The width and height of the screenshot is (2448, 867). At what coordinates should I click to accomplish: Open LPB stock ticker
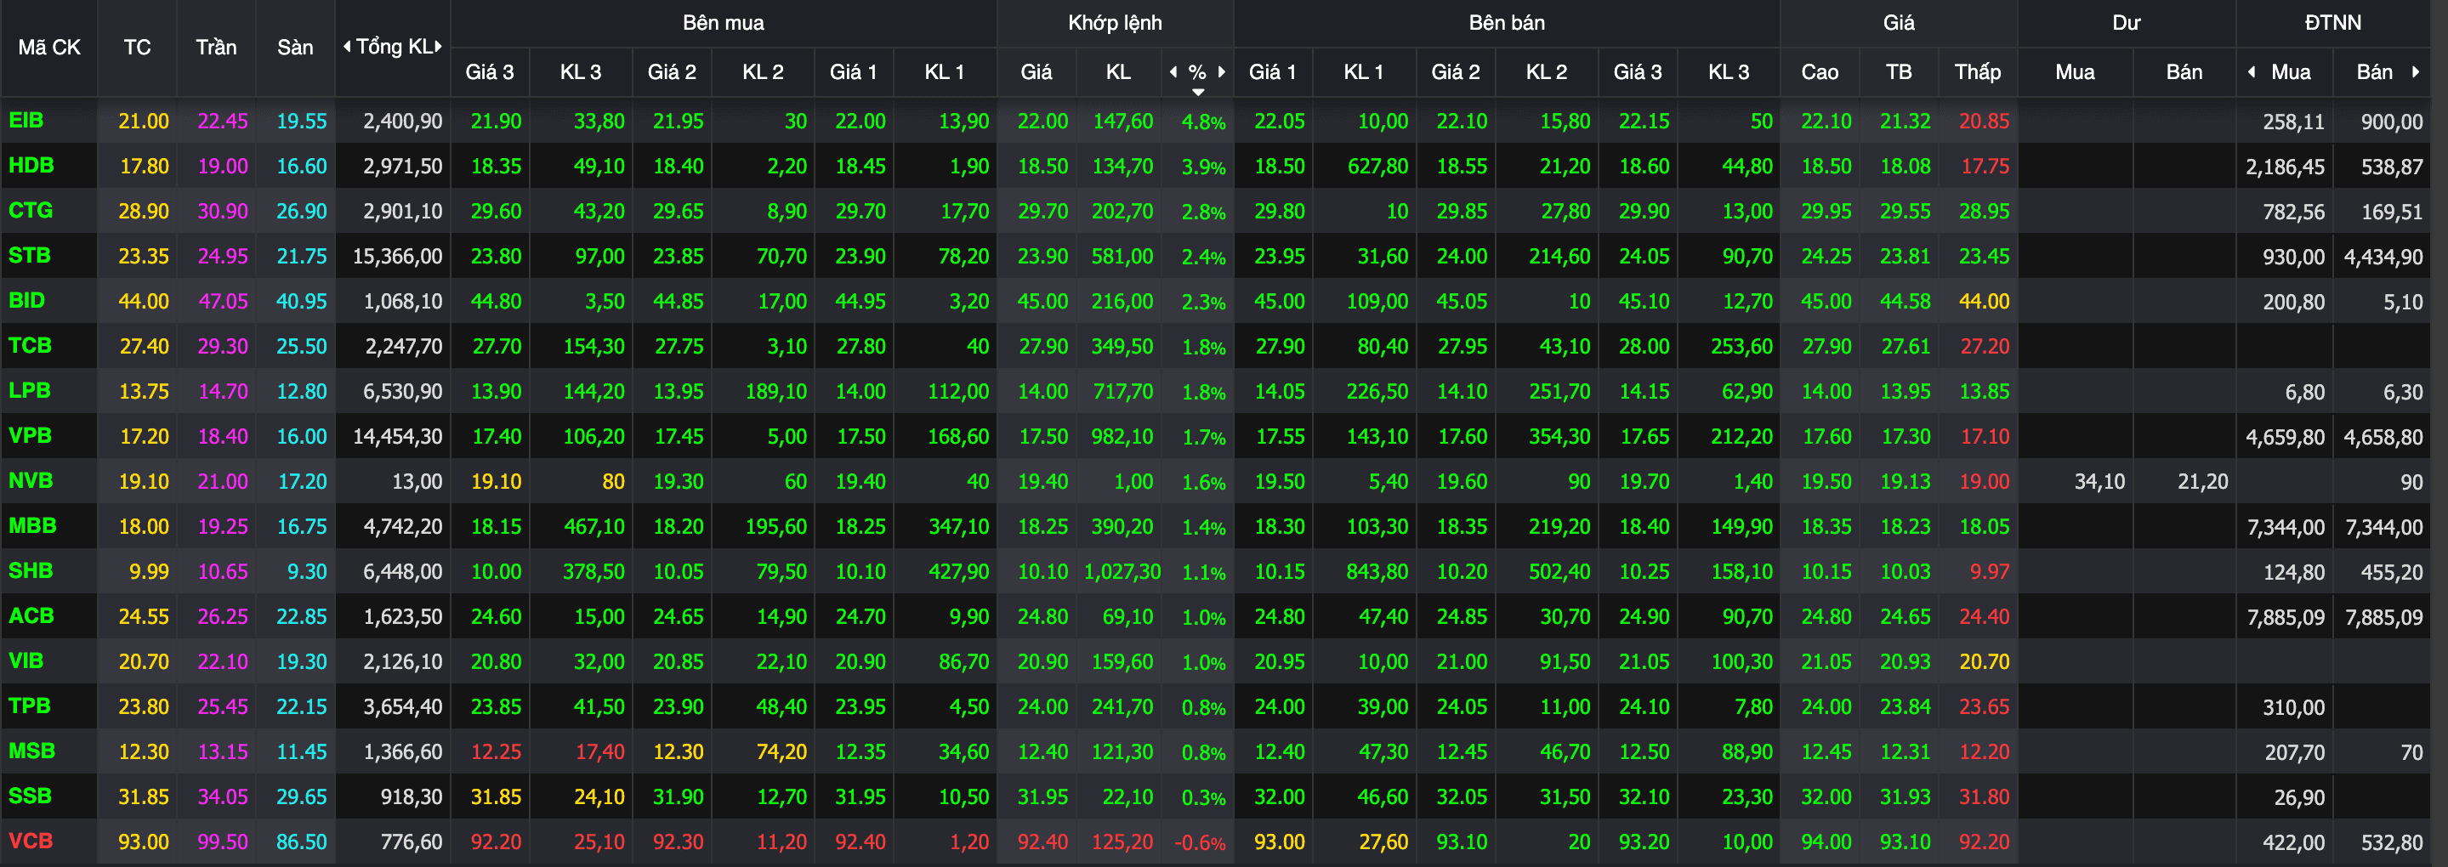(x=30, y=390)
